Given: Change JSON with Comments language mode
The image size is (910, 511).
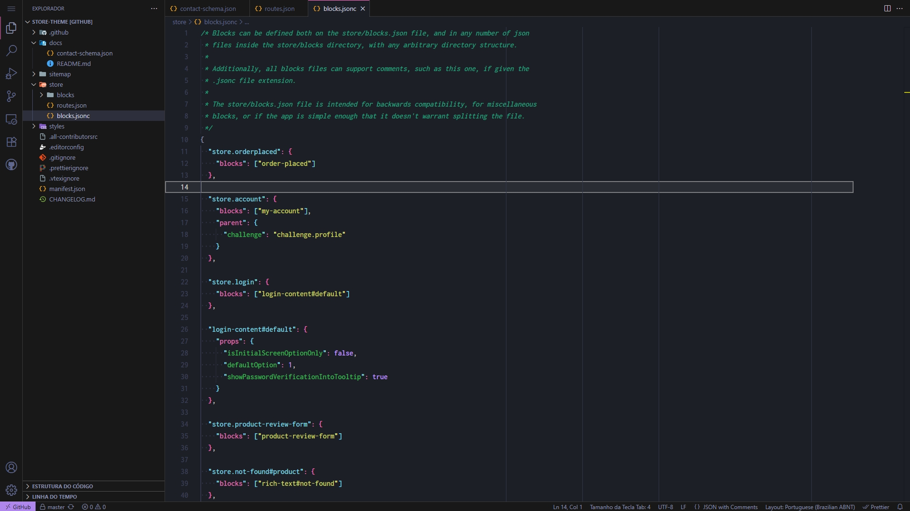Looking at the screenshot, I should pyautogui.click(x=726, y=507).
